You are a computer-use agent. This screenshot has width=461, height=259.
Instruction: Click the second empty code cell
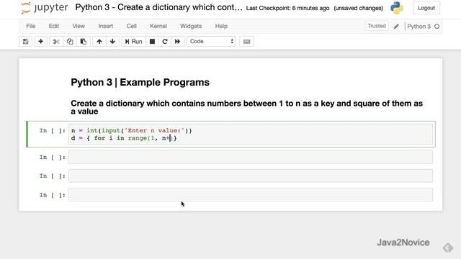point(251,157)
